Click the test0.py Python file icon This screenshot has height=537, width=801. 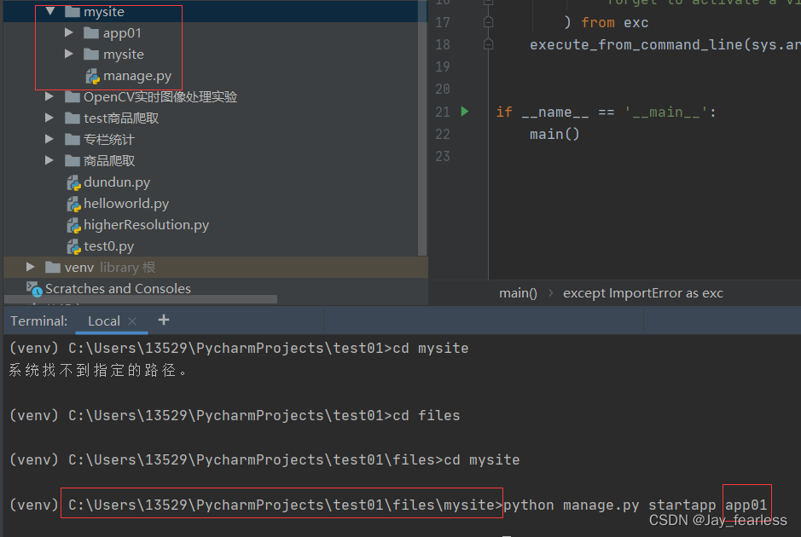coord(74,246)
